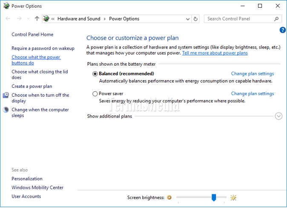Screen dimensions: 287x208
Task: Open Tell me more about power plans
Action: click(215, 53)
